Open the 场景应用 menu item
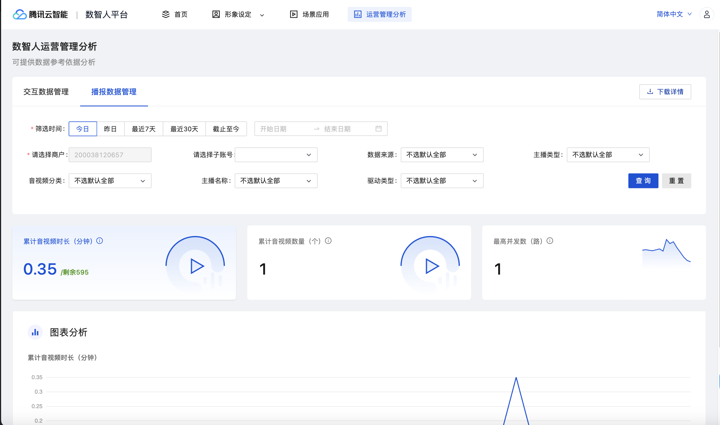Image resolution: width=720 pixels, height=425 pixels. coord(309,14)
